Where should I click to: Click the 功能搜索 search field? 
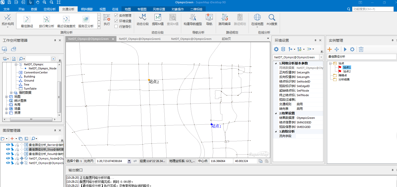373,9
